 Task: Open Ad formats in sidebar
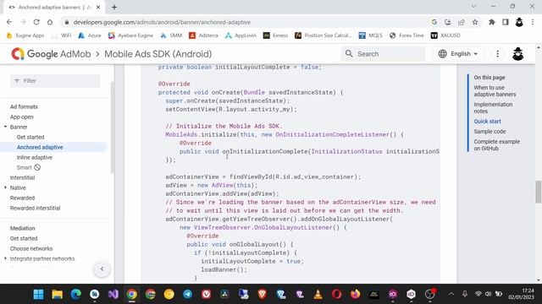[24, 107]
